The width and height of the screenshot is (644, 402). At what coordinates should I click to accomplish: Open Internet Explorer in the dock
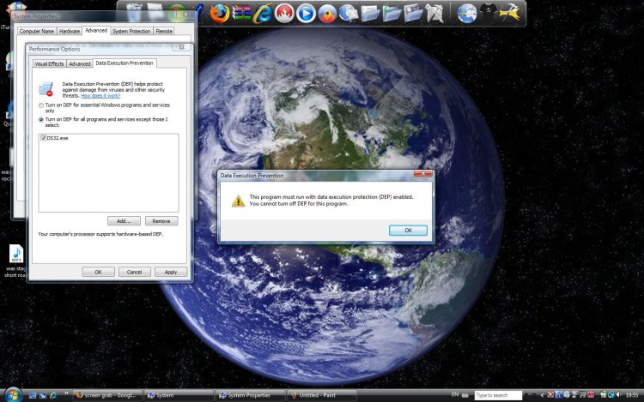(x=263, y=13)
